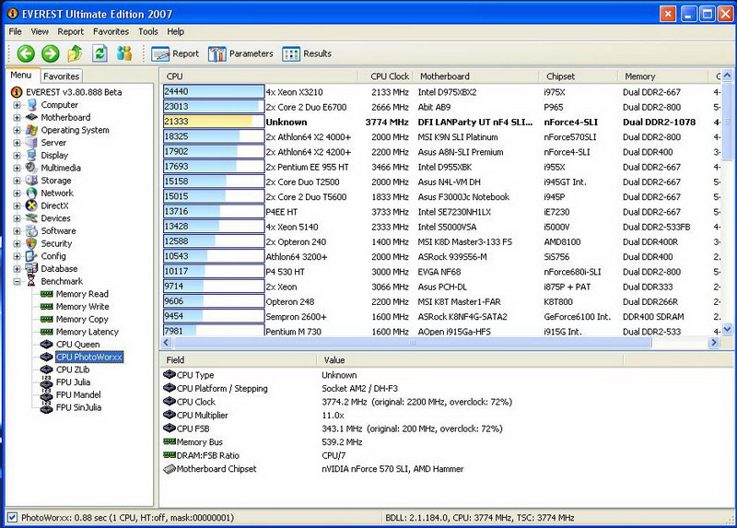This screenshot has height=528, width=737.
Task: Select the FPU Julia benchmark
Action: (73, 382)
